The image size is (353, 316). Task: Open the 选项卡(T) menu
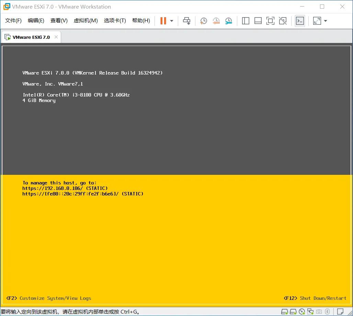point(115,20)
